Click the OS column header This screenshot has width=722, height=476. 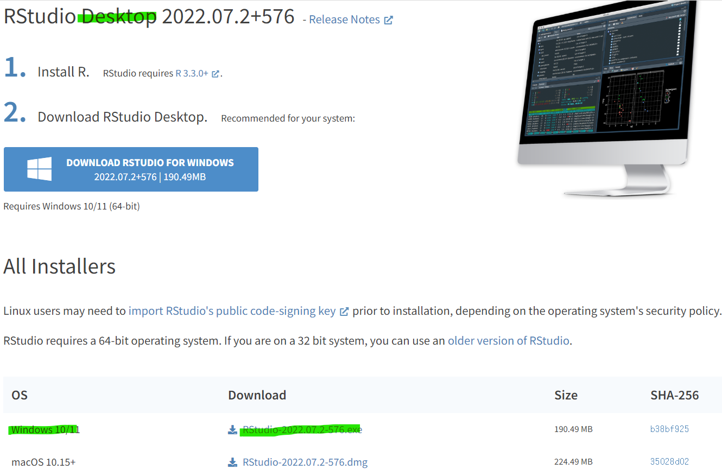tap(20, 395)
